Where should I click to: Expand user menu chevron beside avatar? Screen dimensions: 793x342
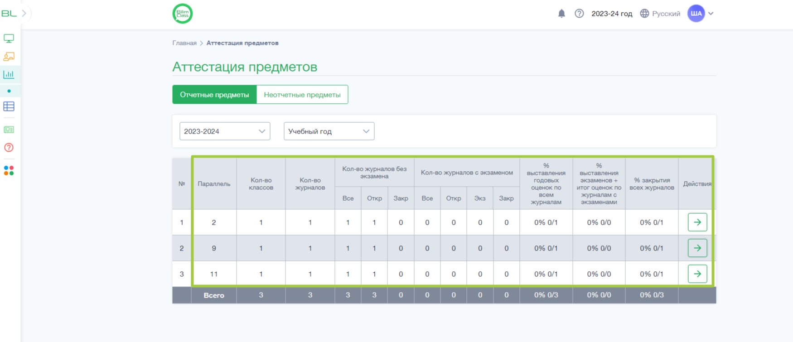pyautogui.click(x=711, y=14)
